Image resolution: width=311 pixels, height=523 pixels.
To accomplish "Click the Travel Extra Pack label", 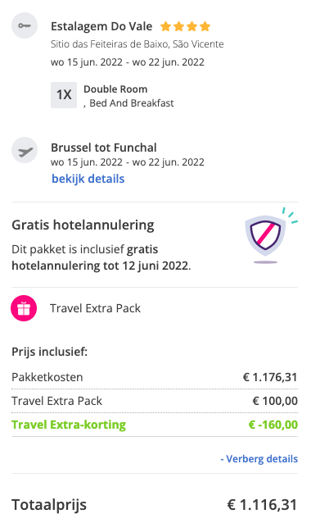I will click(95, 308).
